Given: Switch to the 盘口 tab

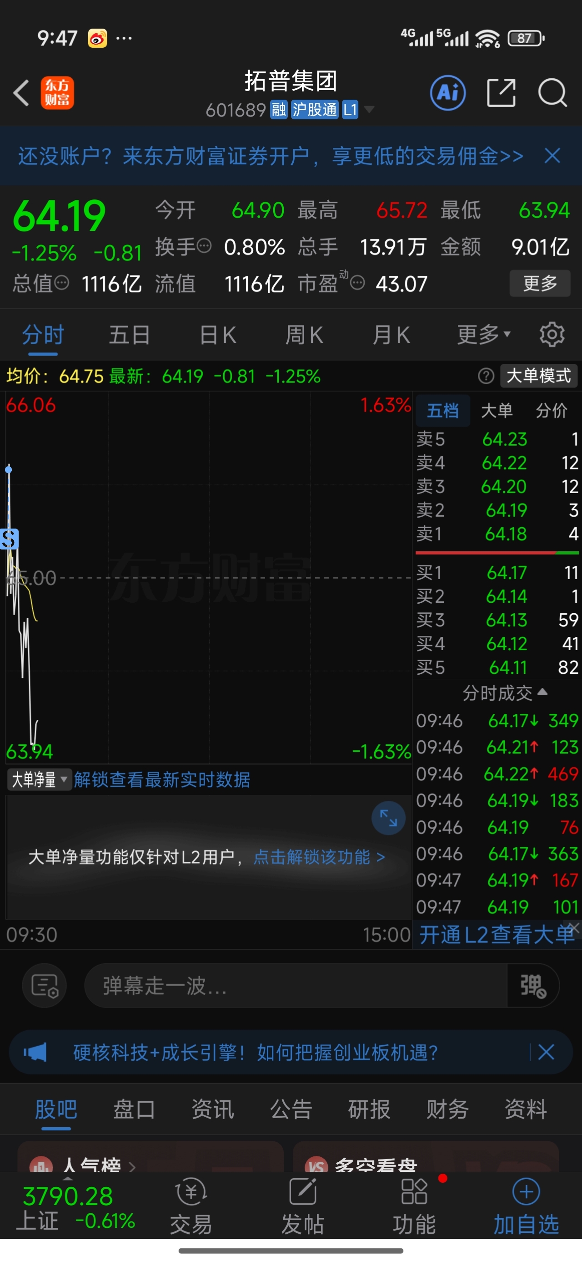Looking at the screenshot, I should click(x=134, y=1109).
